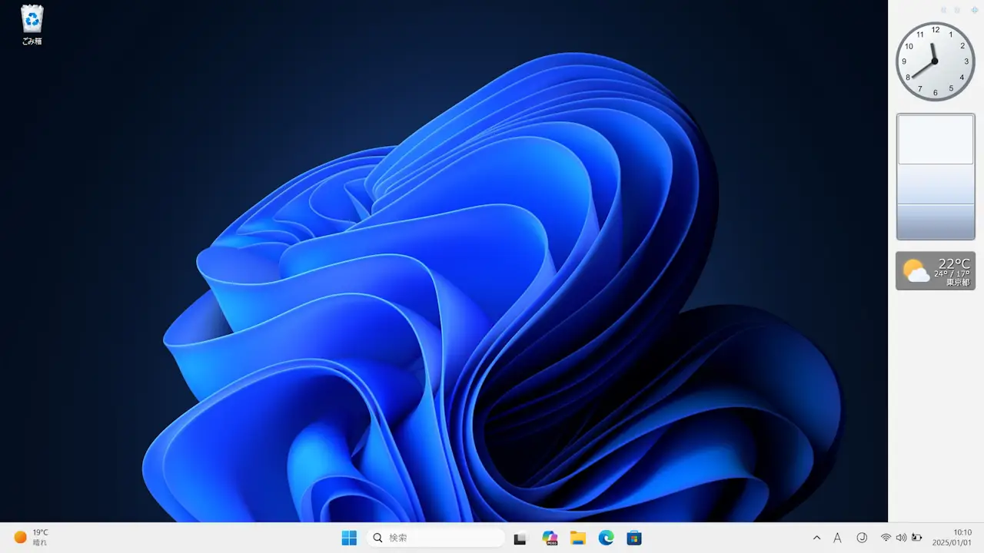Click the 検索 search box in taskbar
Viewport: 984px width, 553px height.
436,538
